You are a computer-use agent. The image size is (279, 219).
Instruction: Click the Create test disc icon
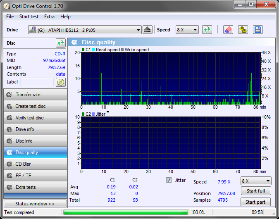tap(9, 106)
